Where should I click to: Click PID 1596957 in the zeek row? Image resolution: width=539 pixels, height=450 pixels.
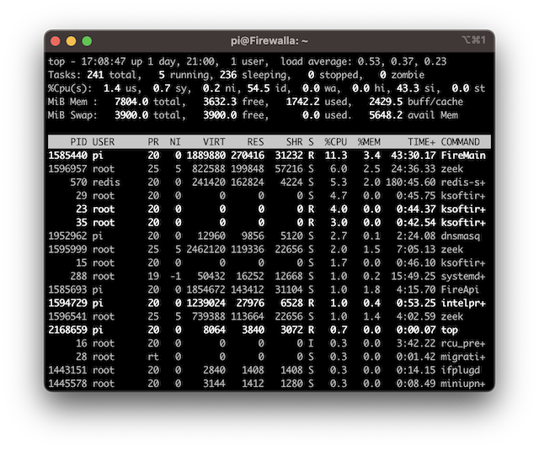pyautogui.click(x=68, y=169)
